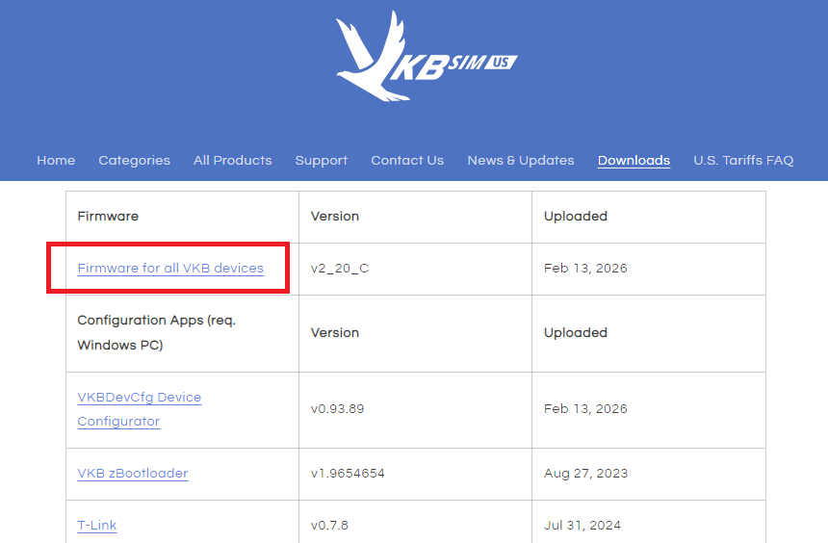828x543 pixels.
Task: Click the Jul 31, 2024 upload date
Action: coord(582,526)
